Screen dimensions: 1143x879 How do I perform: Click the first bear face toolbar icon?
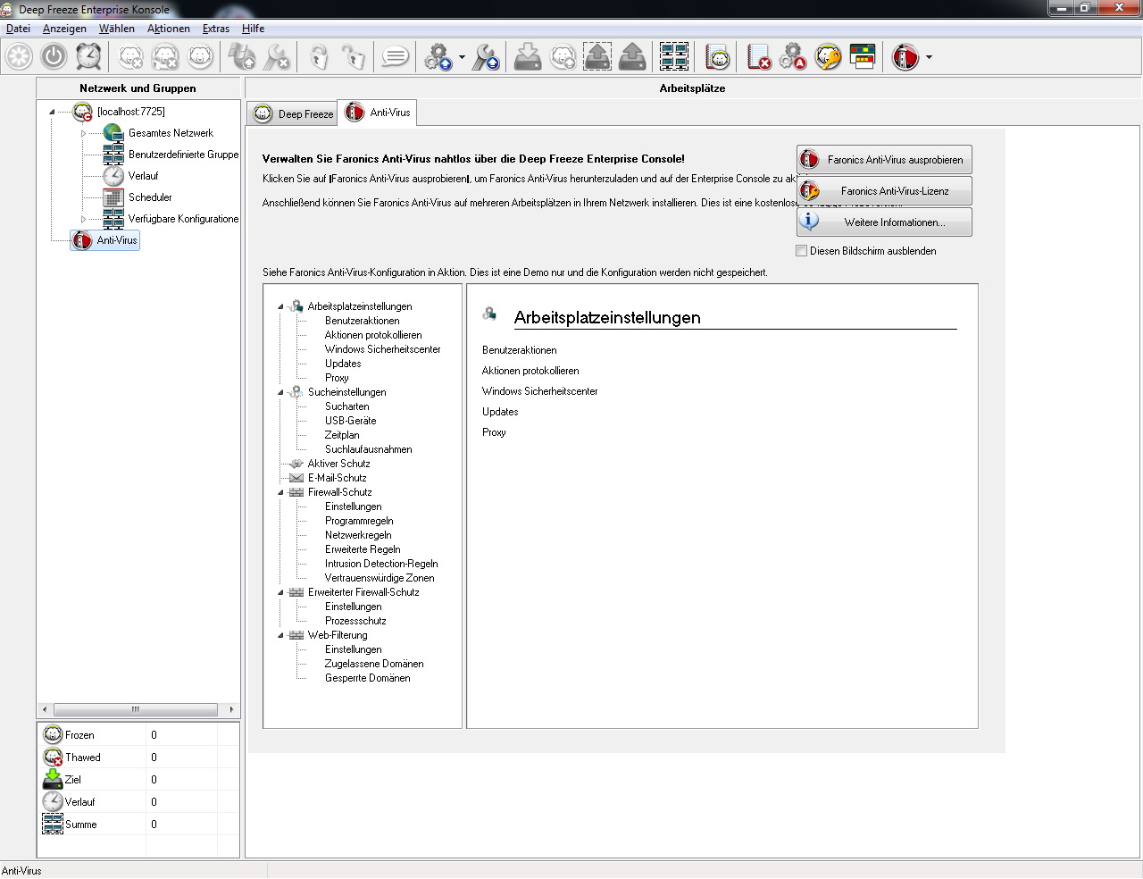point(131,57)
